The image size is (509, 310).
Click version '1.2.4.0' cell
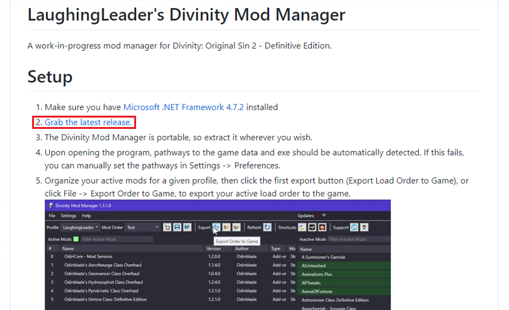click(x=214, y=282)
